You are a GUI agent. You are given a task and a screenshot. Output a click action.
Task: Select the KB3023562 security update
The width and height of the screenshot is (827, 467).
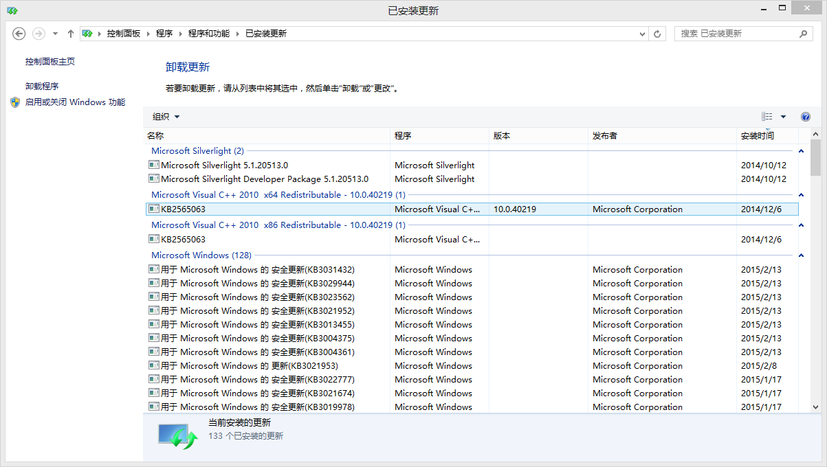pyautogui.click(x=472, y=297)
